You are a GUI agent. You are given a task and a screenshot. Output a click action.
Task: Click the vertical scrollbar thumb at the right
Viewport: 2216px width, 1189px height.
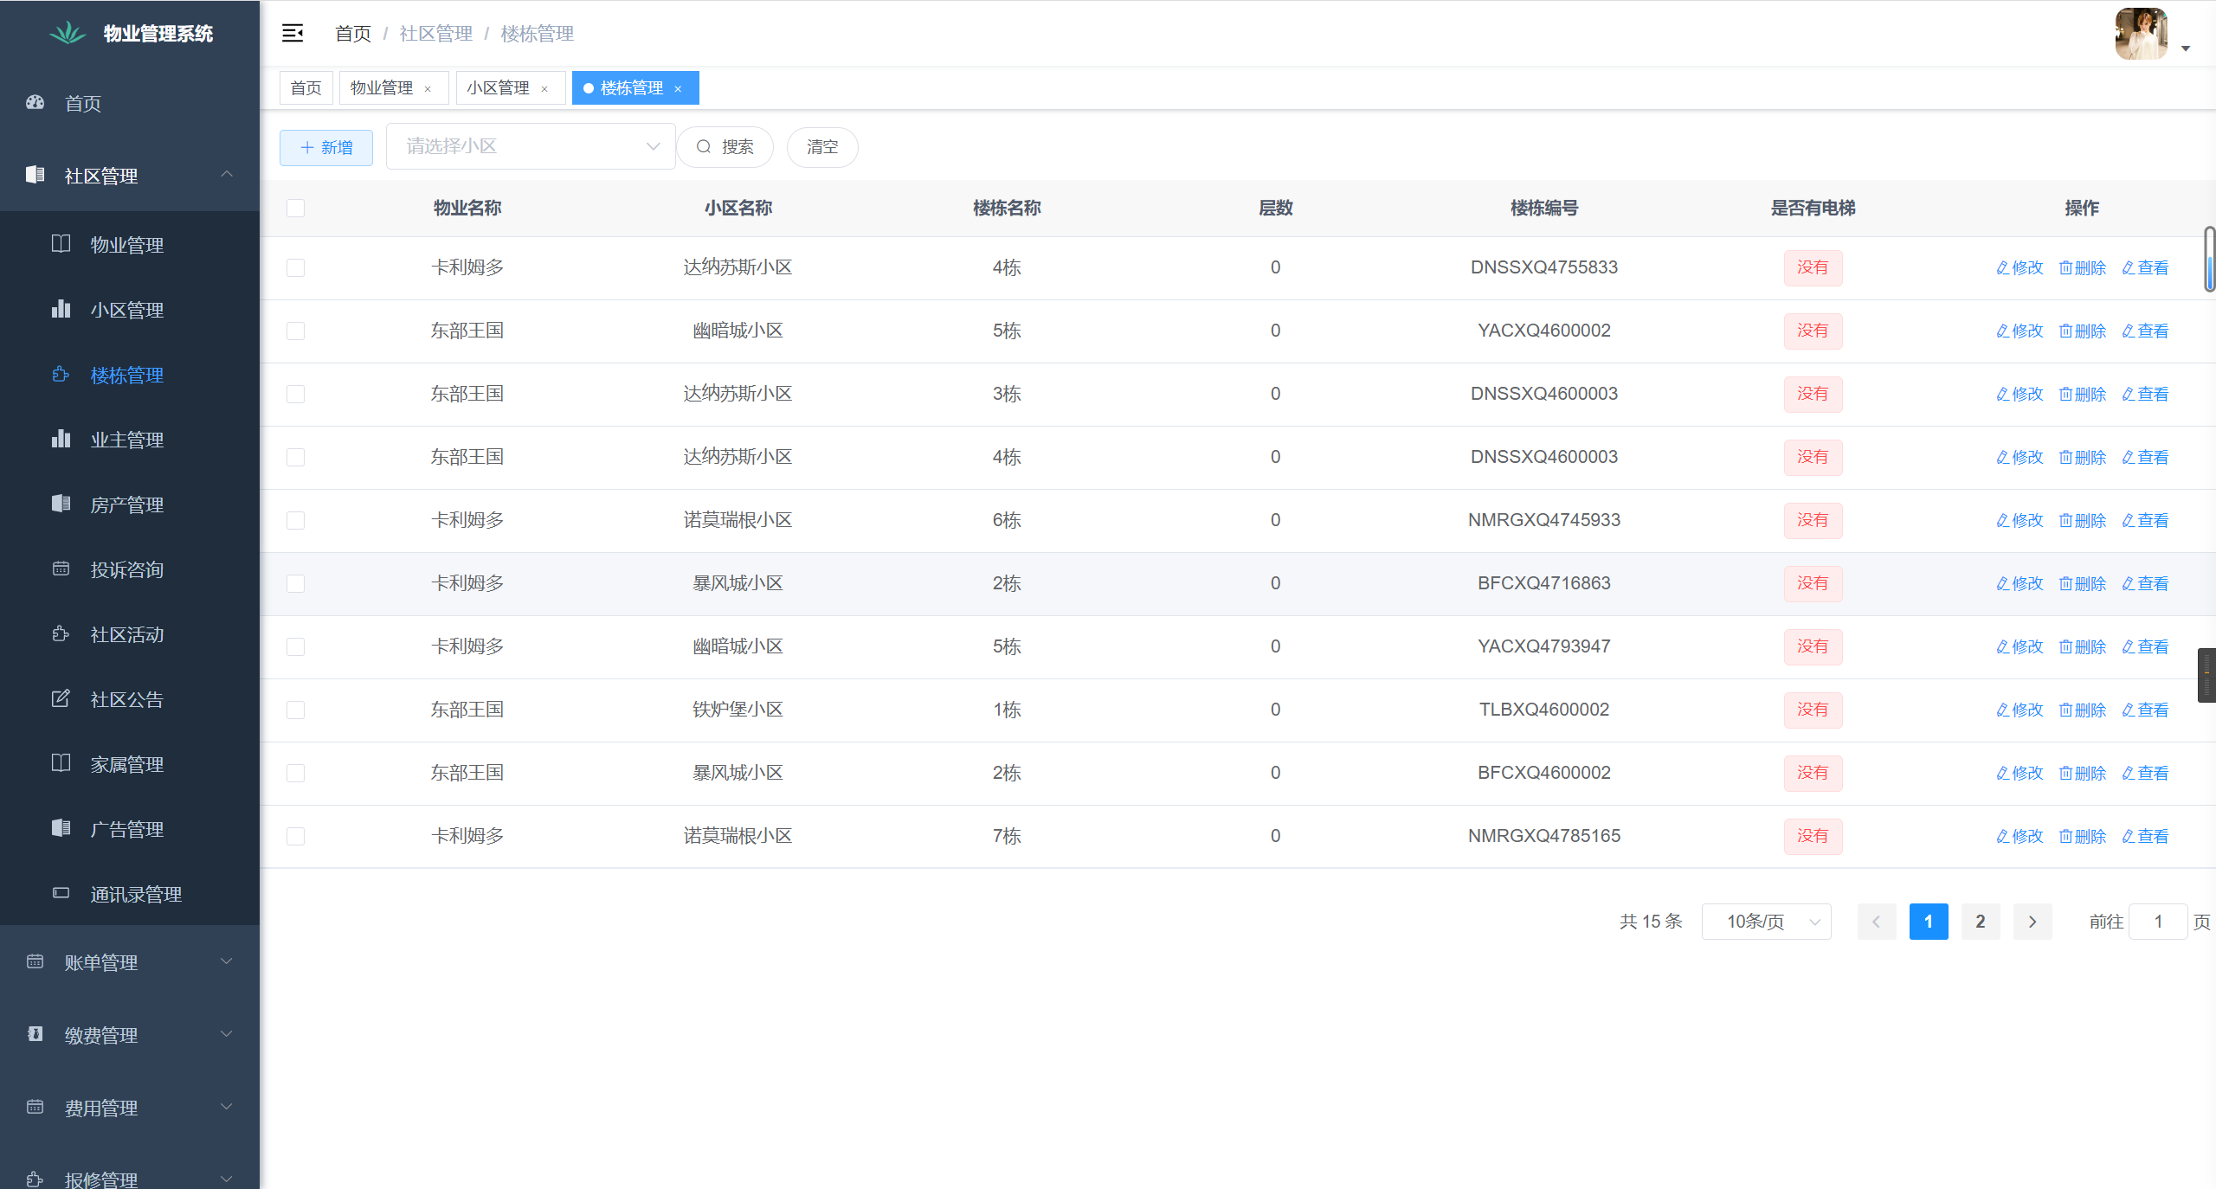coord(2209,260)
